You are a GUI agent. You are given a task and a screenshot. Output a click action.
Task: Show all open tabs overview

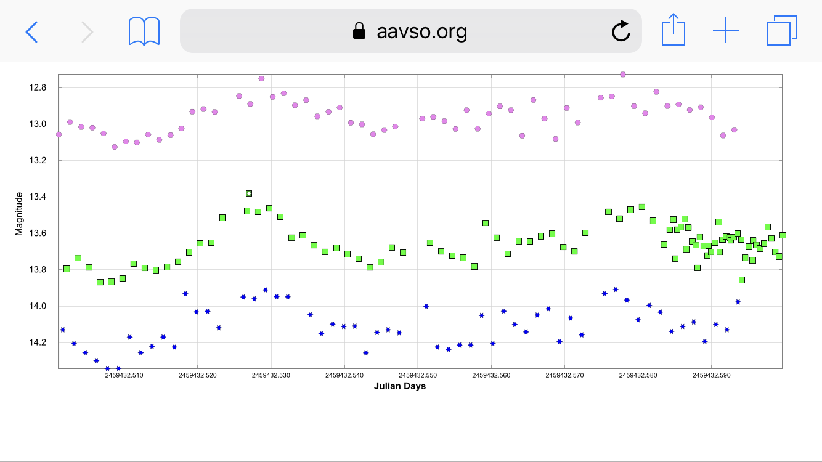(x=782, y=30)
